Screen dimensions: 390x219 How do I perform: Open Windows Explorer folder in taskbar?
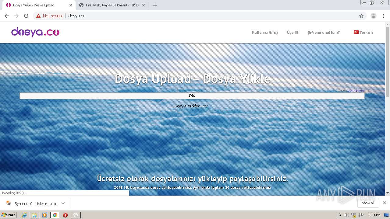34,215
